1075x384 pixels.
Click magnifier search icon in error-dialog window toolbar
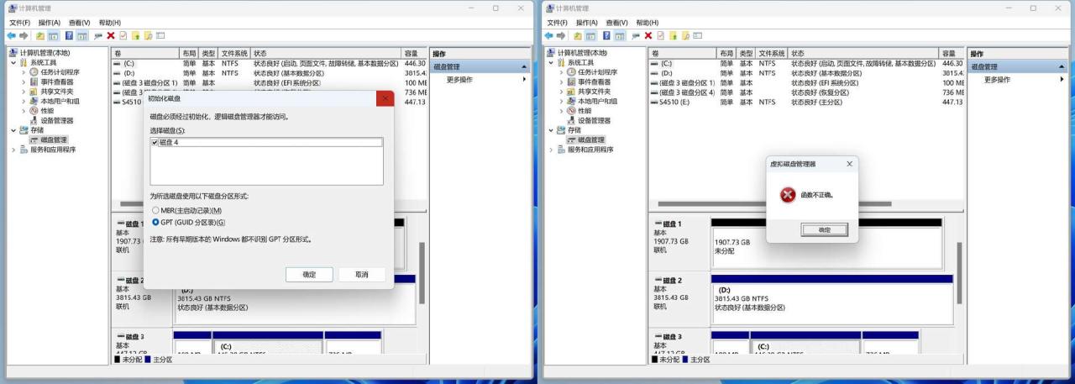coord(685,34)
